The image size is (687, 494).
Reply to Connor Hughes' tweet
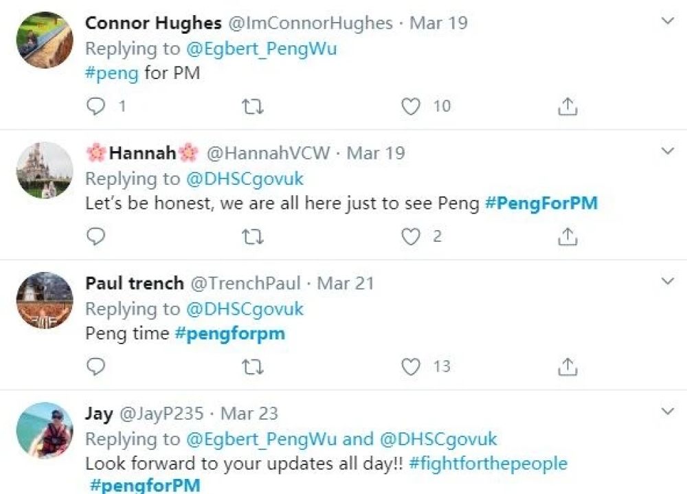98,106
